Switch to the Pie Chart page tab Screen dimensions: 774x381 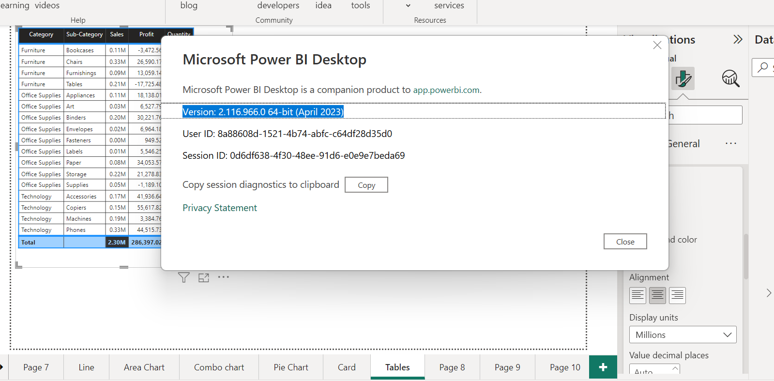(x=291, y=367)
